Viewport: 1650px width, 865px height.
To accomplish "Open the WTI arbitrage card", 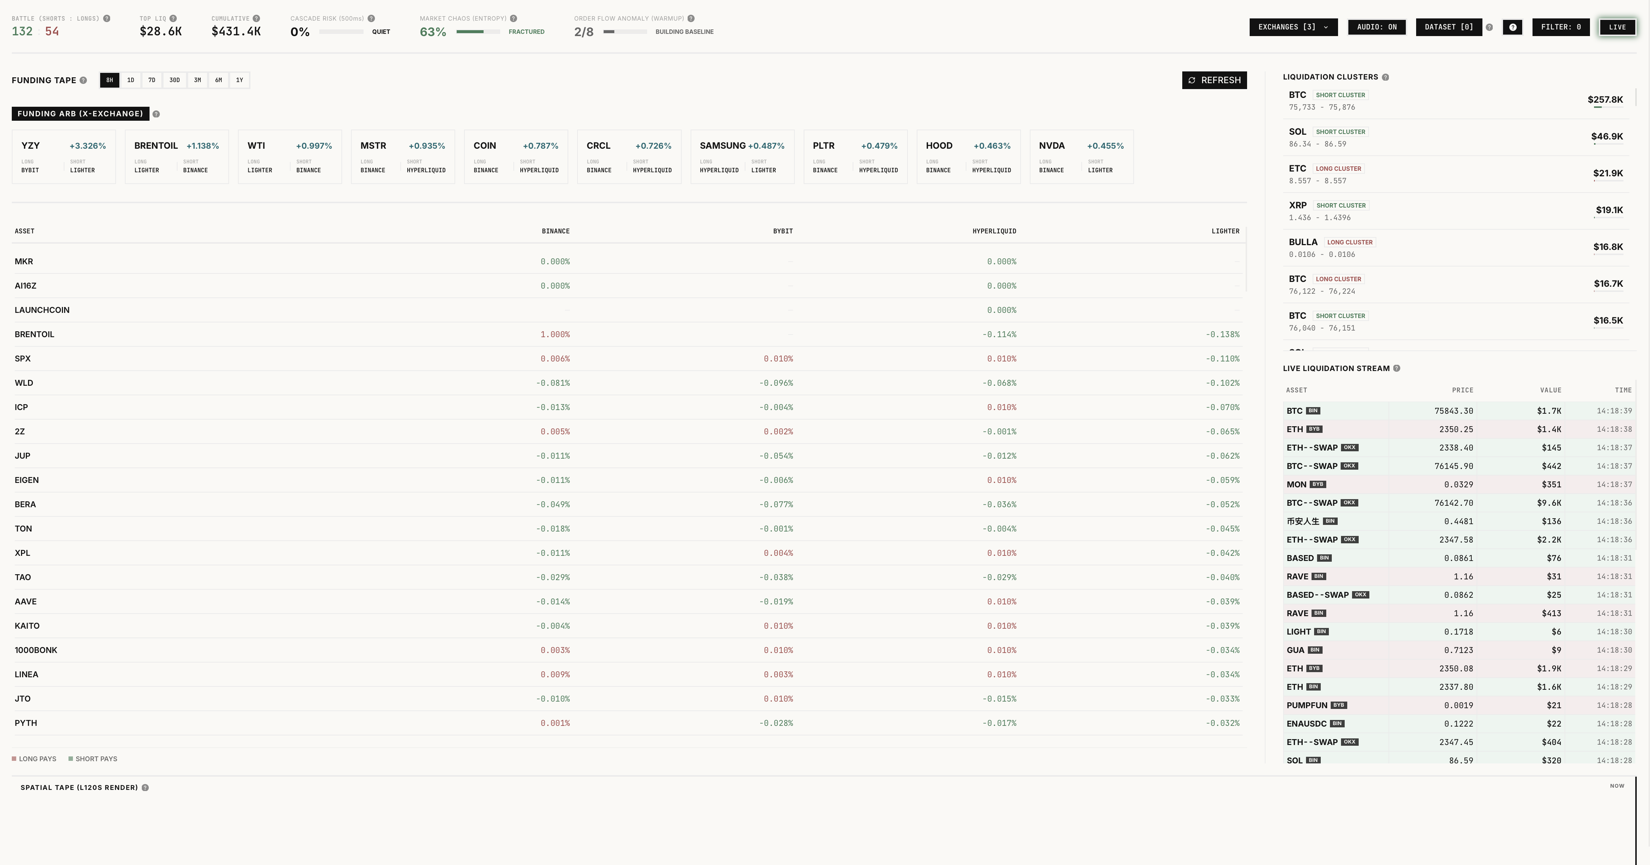I will [289, 157].
